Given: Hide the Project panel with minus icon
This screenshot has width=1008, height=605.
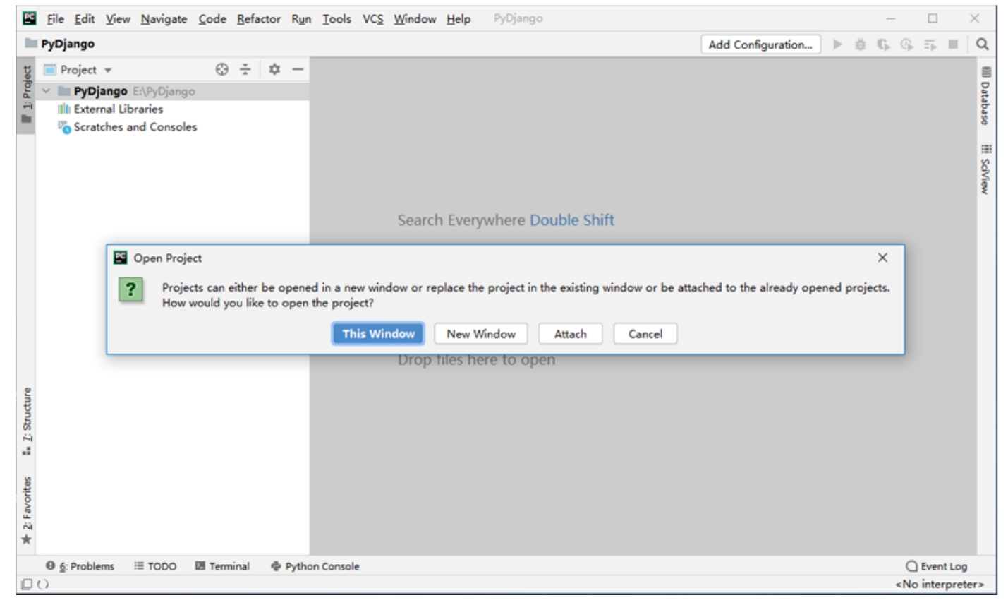Looking at the screenshot, I should point(298,69).
